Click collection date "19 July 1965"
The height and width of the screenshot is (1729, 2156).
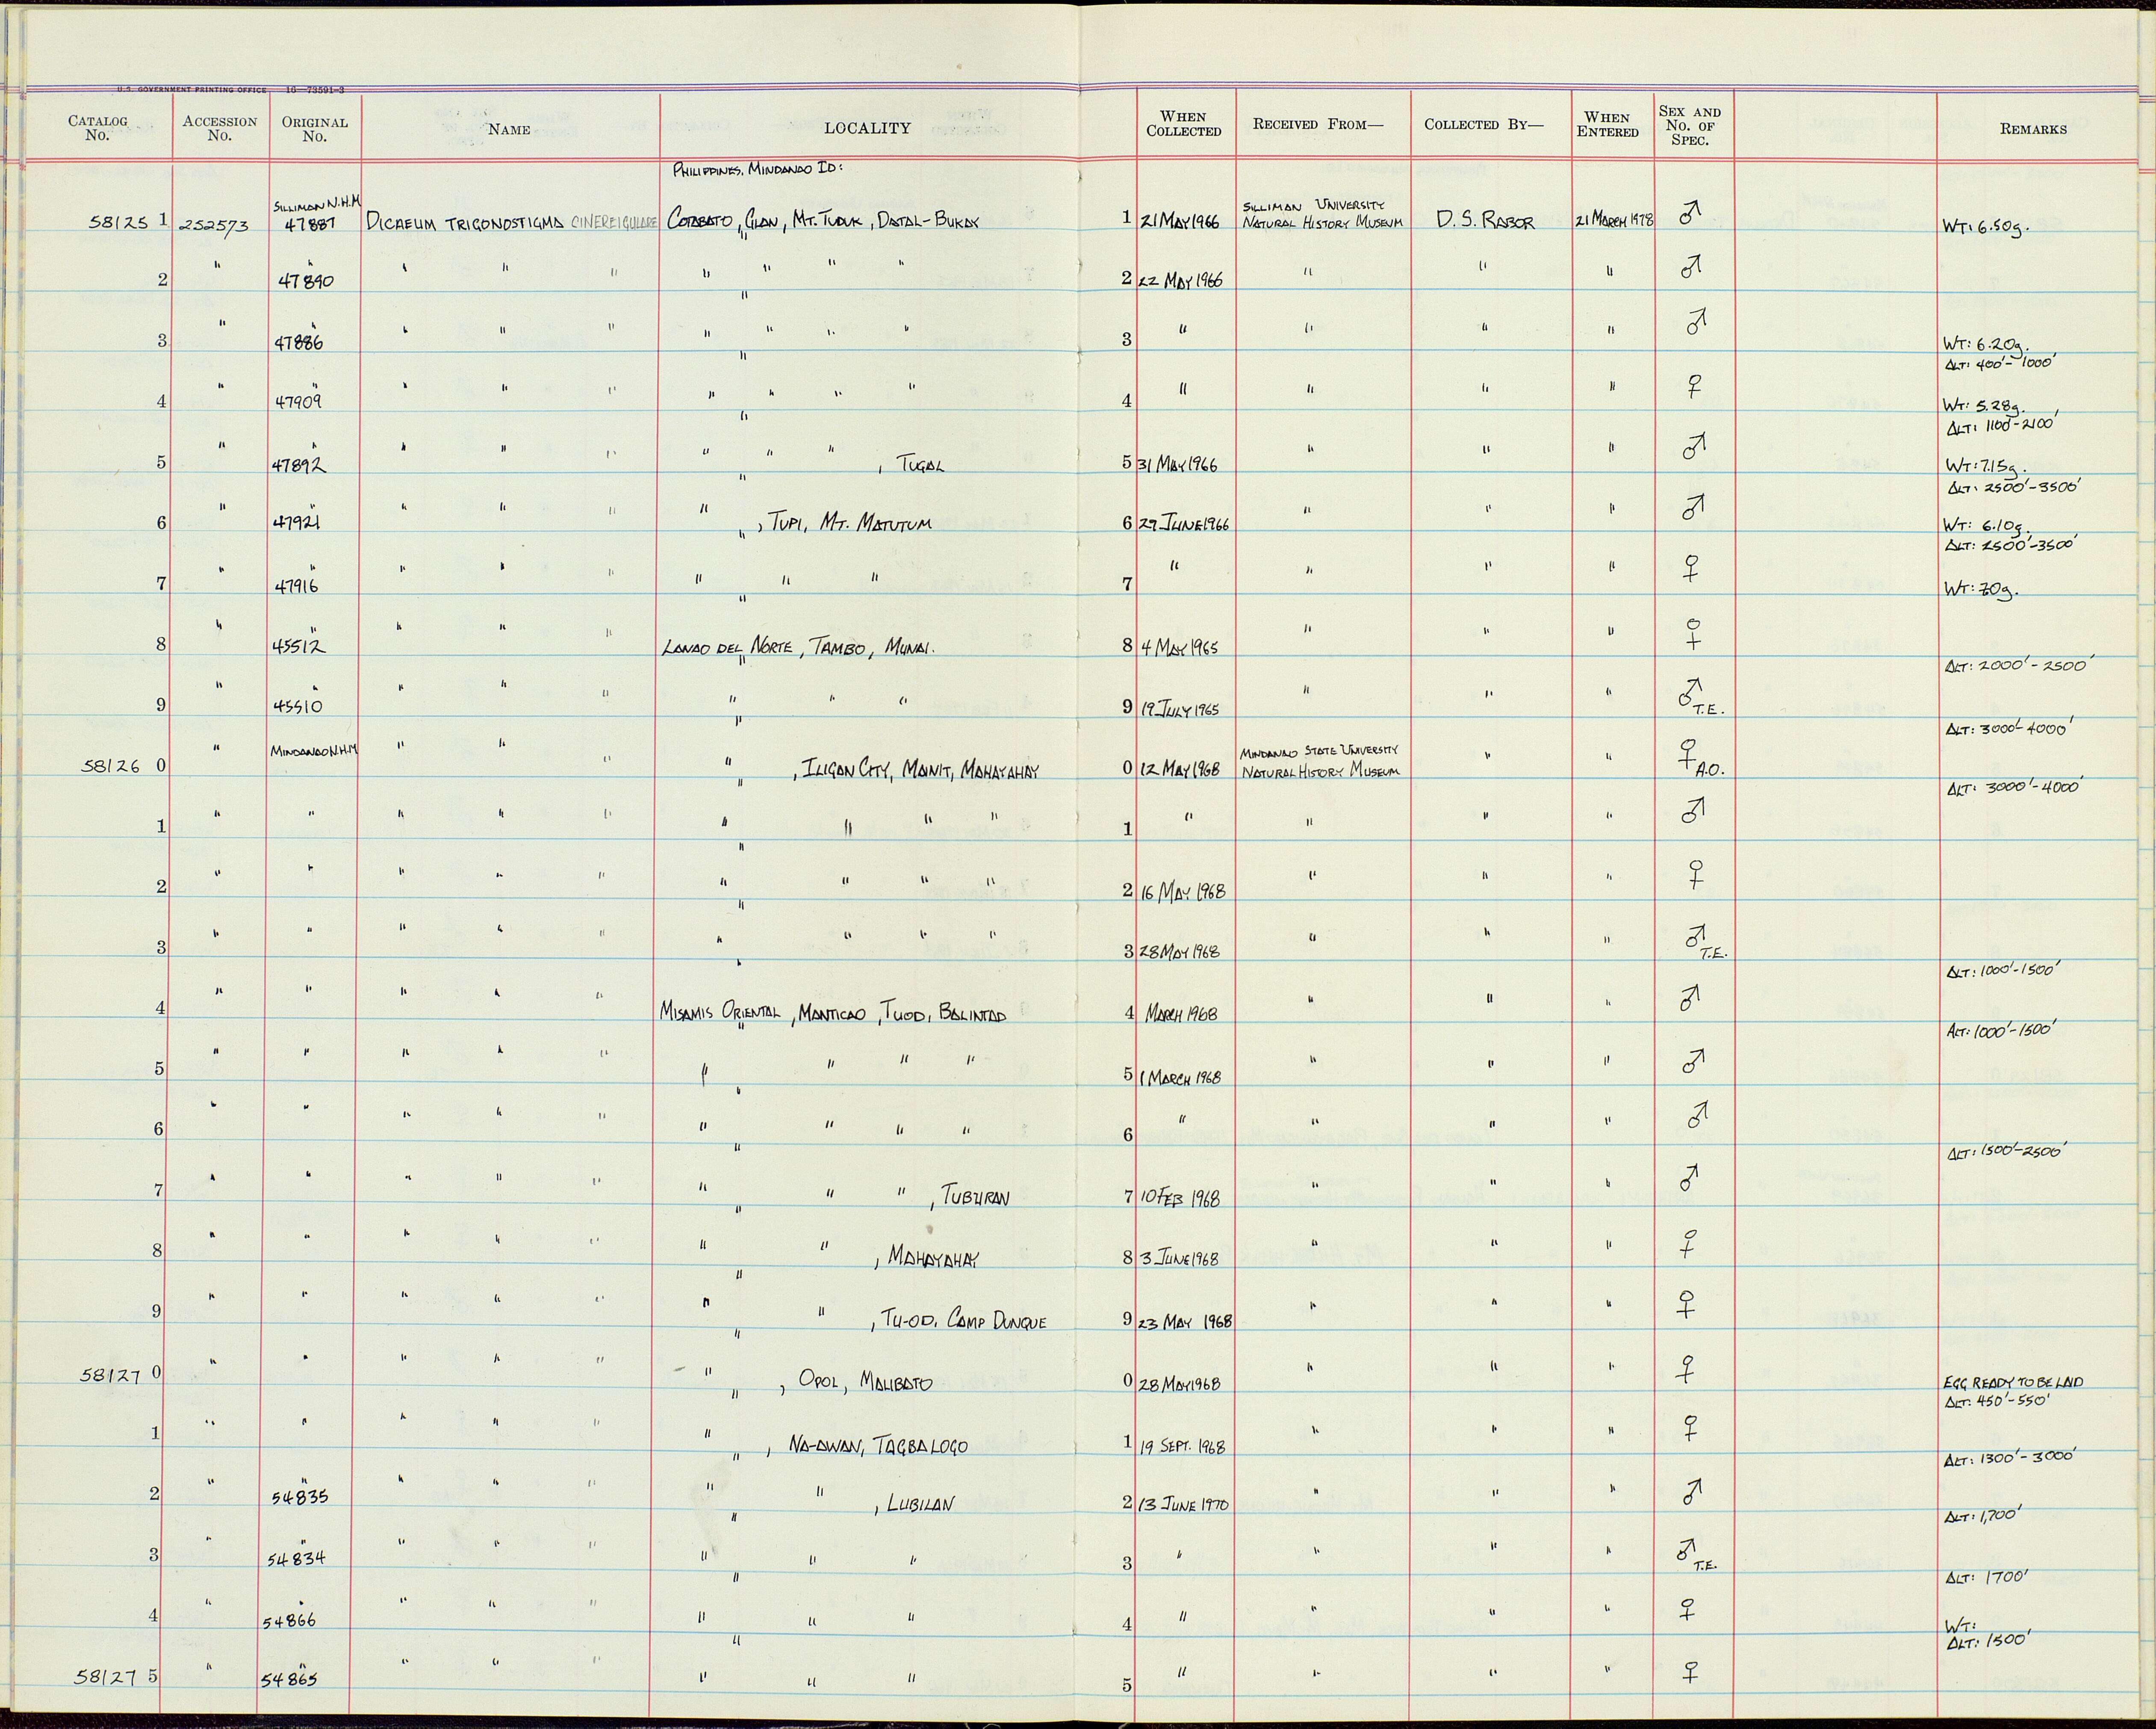[1179, 709]
